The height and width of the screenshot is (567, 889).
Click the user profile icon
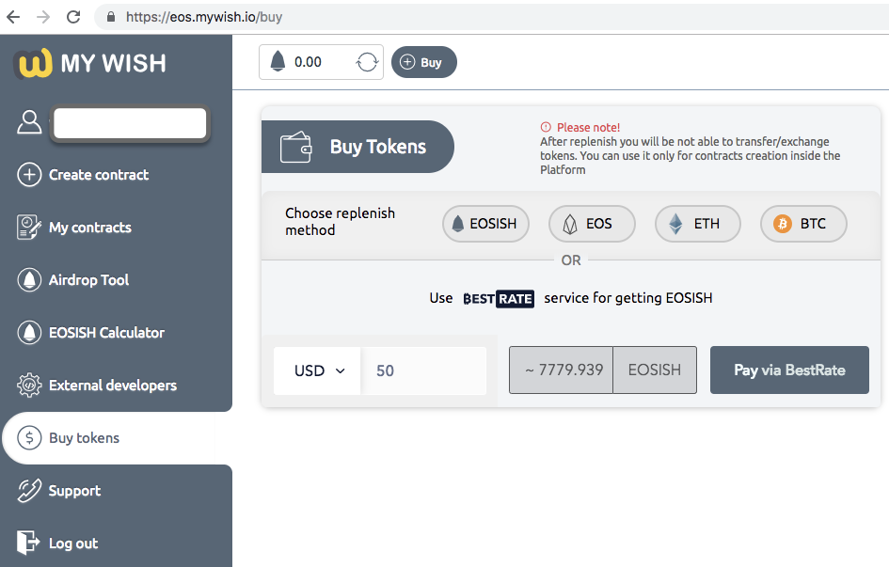pyautogui.click(x=29, y=122)
